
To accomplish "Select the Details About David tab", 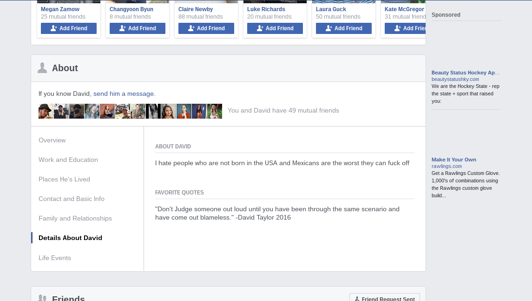I will click(x=70, y=238).
